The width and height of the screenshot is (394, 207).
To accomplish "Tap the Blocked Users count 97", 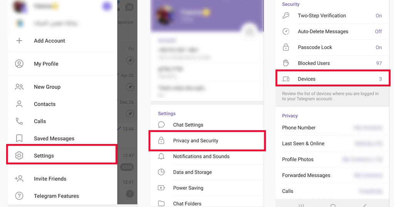I will point(379,63).
